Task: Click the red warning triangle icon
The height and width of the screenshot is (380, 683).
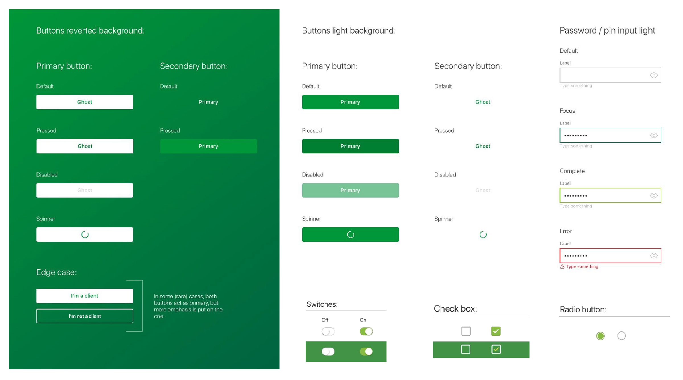Action: (562, 267)
